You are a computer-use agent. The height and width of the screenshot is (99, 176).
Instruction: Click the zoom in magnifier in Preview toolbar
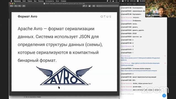(x=20, y=6)
